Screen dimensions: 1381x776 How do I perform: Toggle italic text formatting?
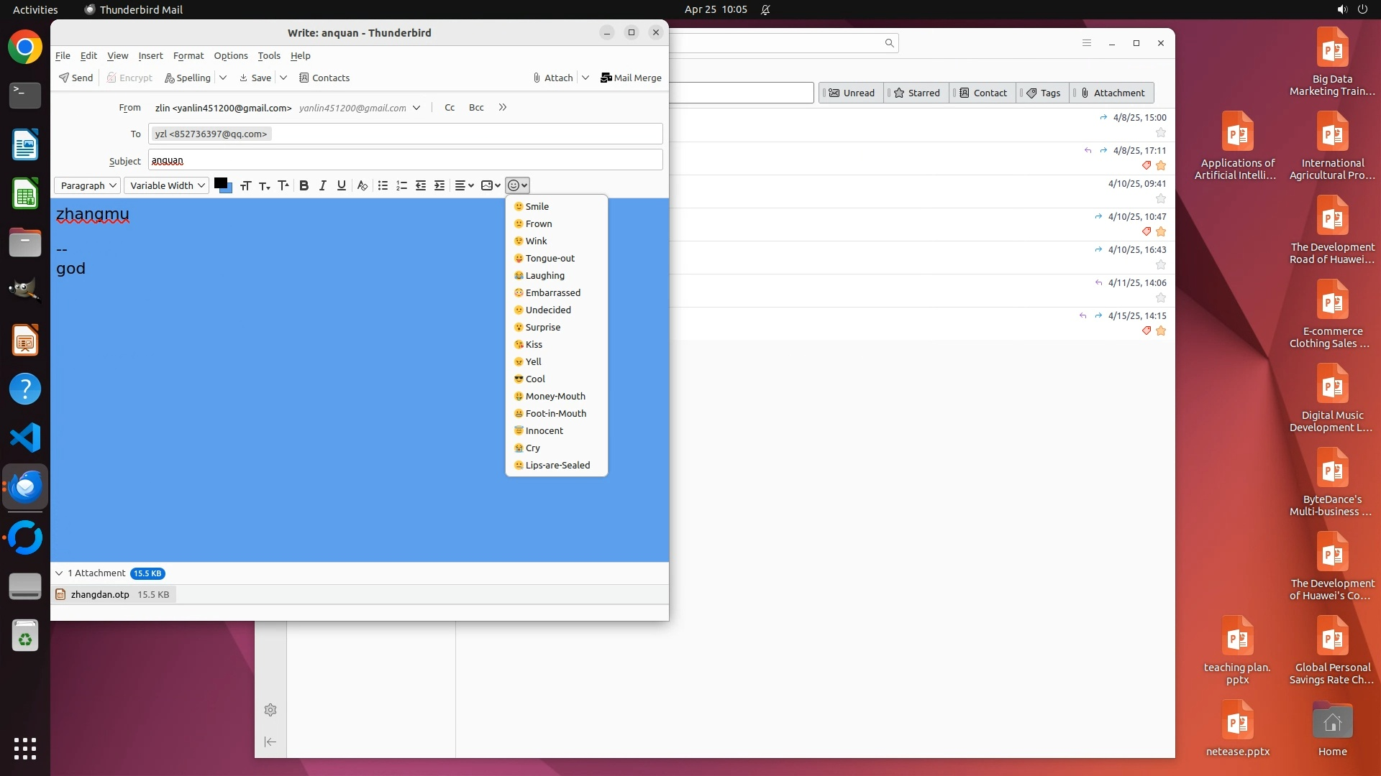322,185
